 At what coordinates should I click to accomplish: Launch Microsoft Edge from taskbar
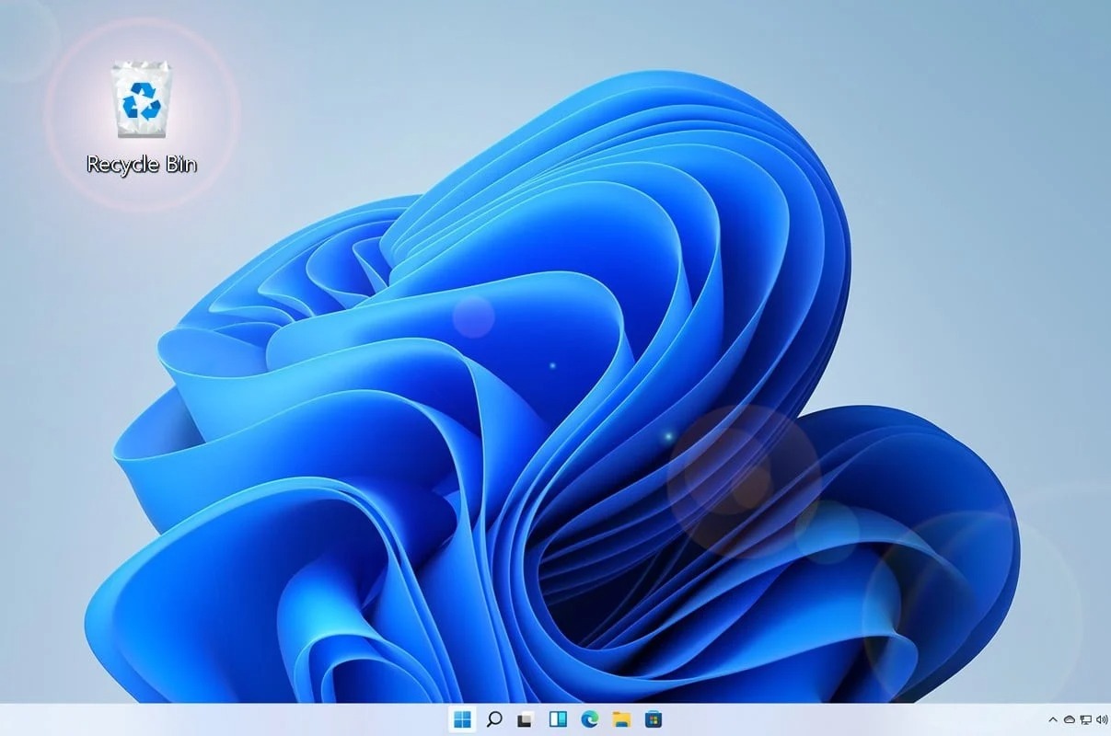(589, 719)
